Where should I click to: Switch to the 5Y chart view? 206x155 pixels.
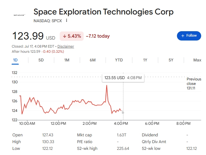tap(171, 60)
